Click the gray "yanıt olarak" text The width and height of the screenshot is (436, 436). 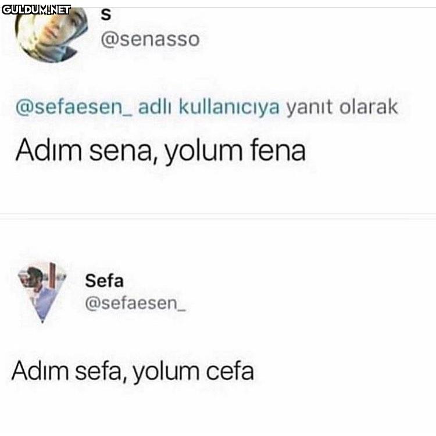[x=342, y=107]
